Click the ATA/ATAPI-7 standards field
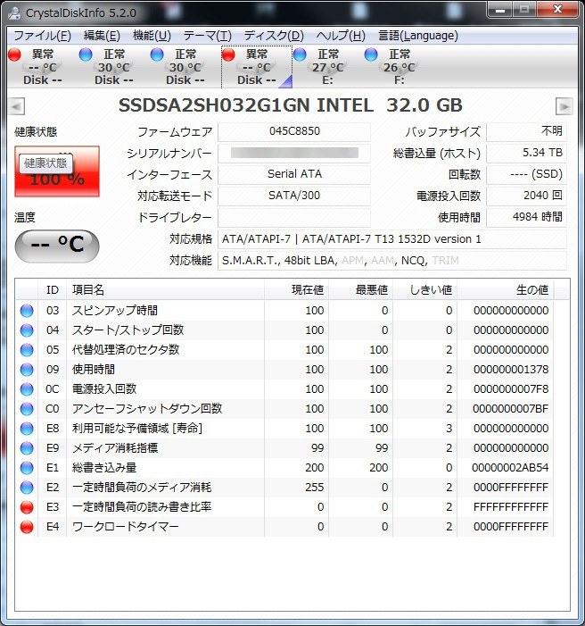 392,239
